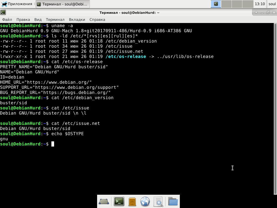Screen dimensions: 277x208
Task: Open the Справка menu
Action: tap(97, 19)
